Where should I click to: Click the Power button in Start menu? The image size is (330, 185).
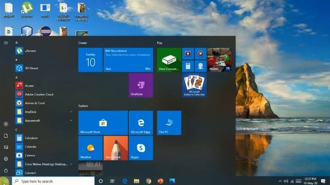(x=6, y=171)
